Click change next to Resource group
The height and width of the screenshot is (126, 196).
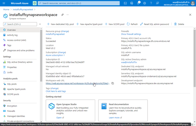(x=65, y=31)
